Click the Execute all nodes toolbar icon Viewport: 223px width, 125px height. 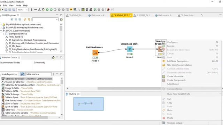tap(51, 10)
